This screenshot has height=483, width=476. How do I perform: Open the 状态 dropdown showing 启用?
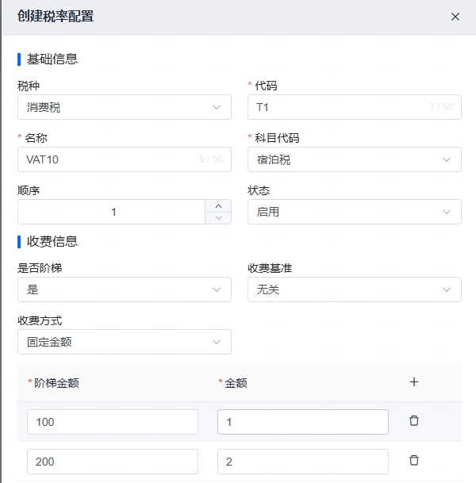[x=354, y=212]
